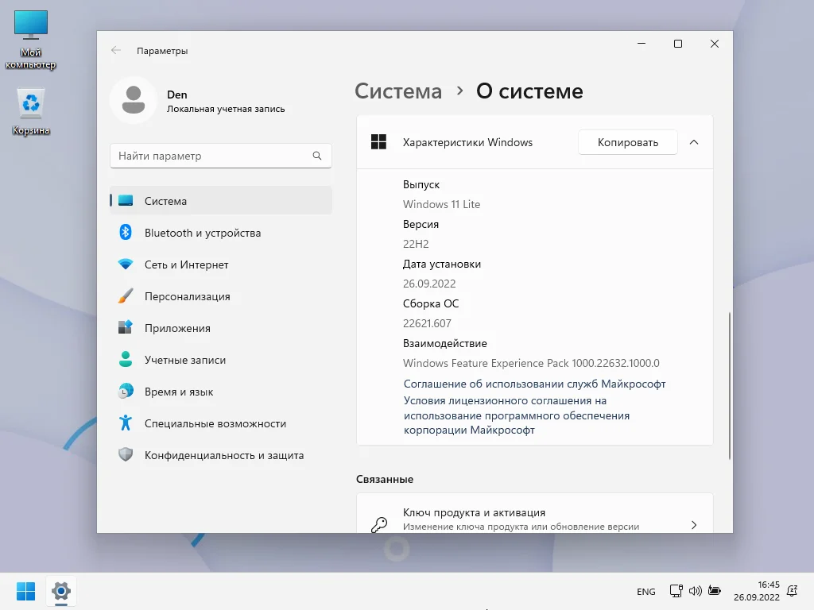Open Учетные записи settings
Screen dimensions: 814x610
click(221, 359)
